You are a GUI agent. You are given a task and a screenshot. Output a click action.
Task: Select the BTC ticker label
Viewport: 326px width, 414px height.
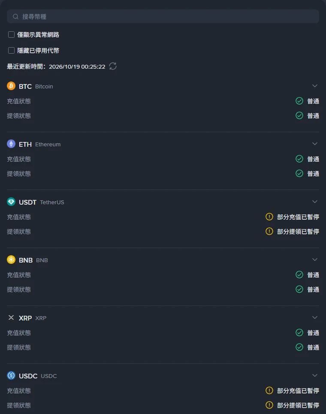click(x=25, y=86)
